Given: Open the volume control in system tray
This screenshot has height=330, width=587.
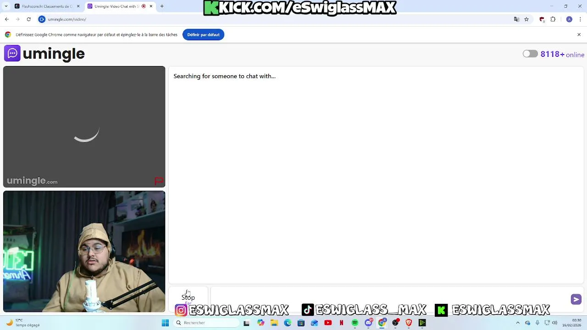Looking at the screenshot, I should (555, 323).
